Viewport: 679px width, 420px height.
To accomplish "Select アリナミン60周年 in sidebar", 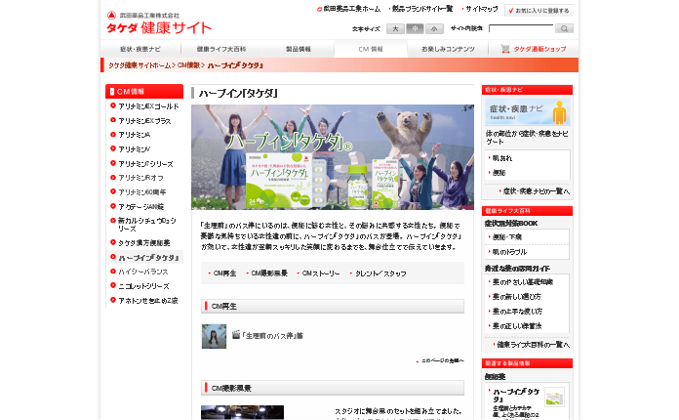I will [142, 192].
